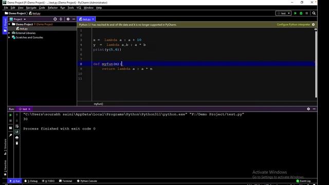Open Search Everywhere magnifier icon
Viewport: 329px width, 185px height.
click(314, 13)
